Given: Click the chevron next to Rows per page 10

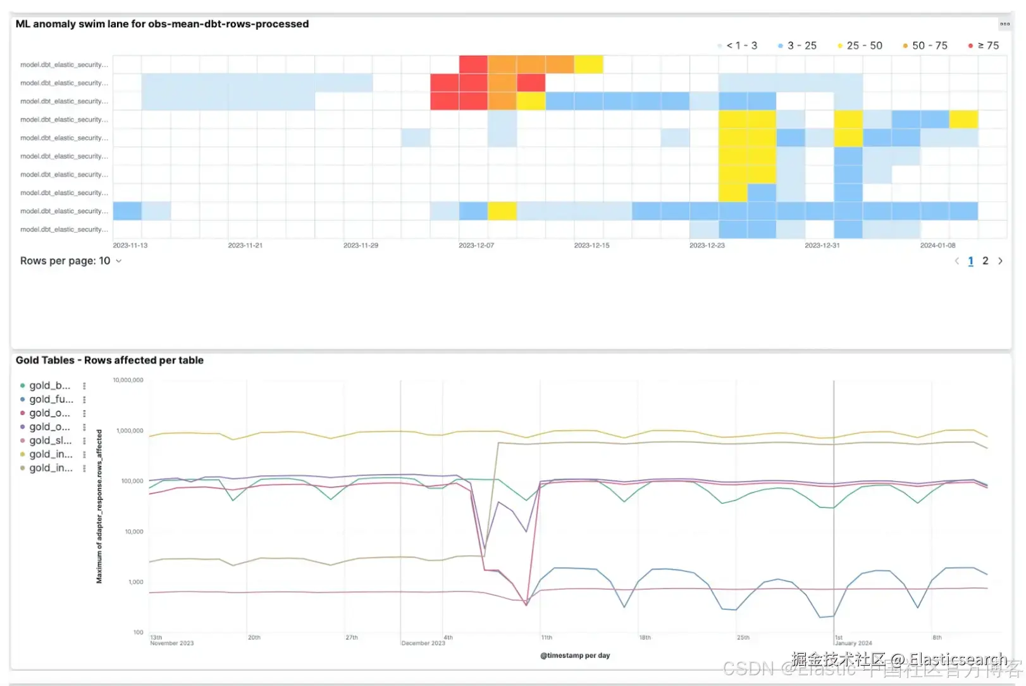Looking at the screenshot, I should point(118,261).
